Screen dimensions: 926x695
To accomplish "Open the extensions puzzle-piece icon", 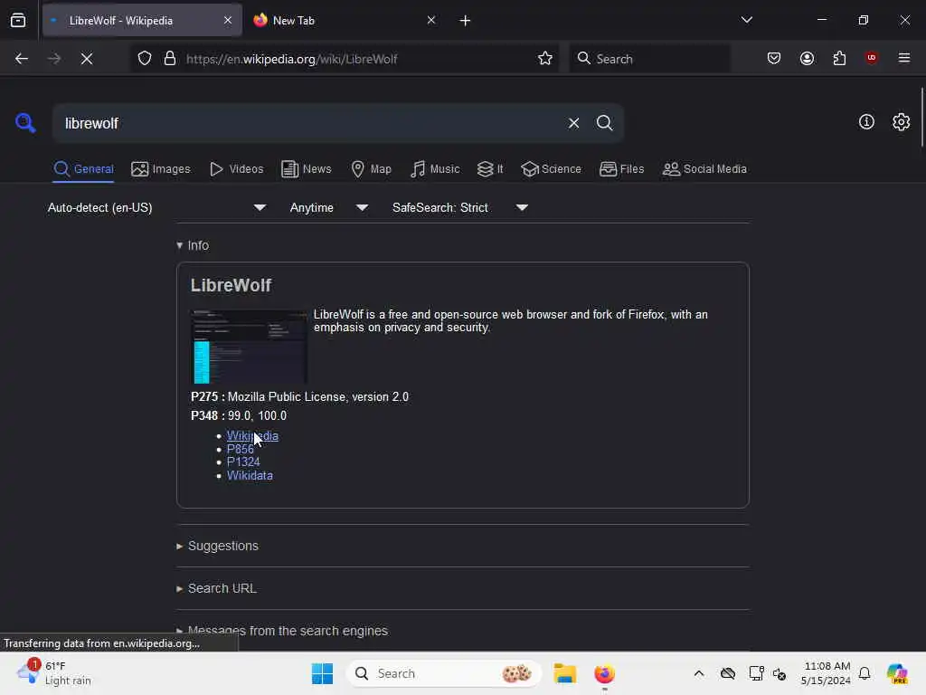I will point(839,59).
